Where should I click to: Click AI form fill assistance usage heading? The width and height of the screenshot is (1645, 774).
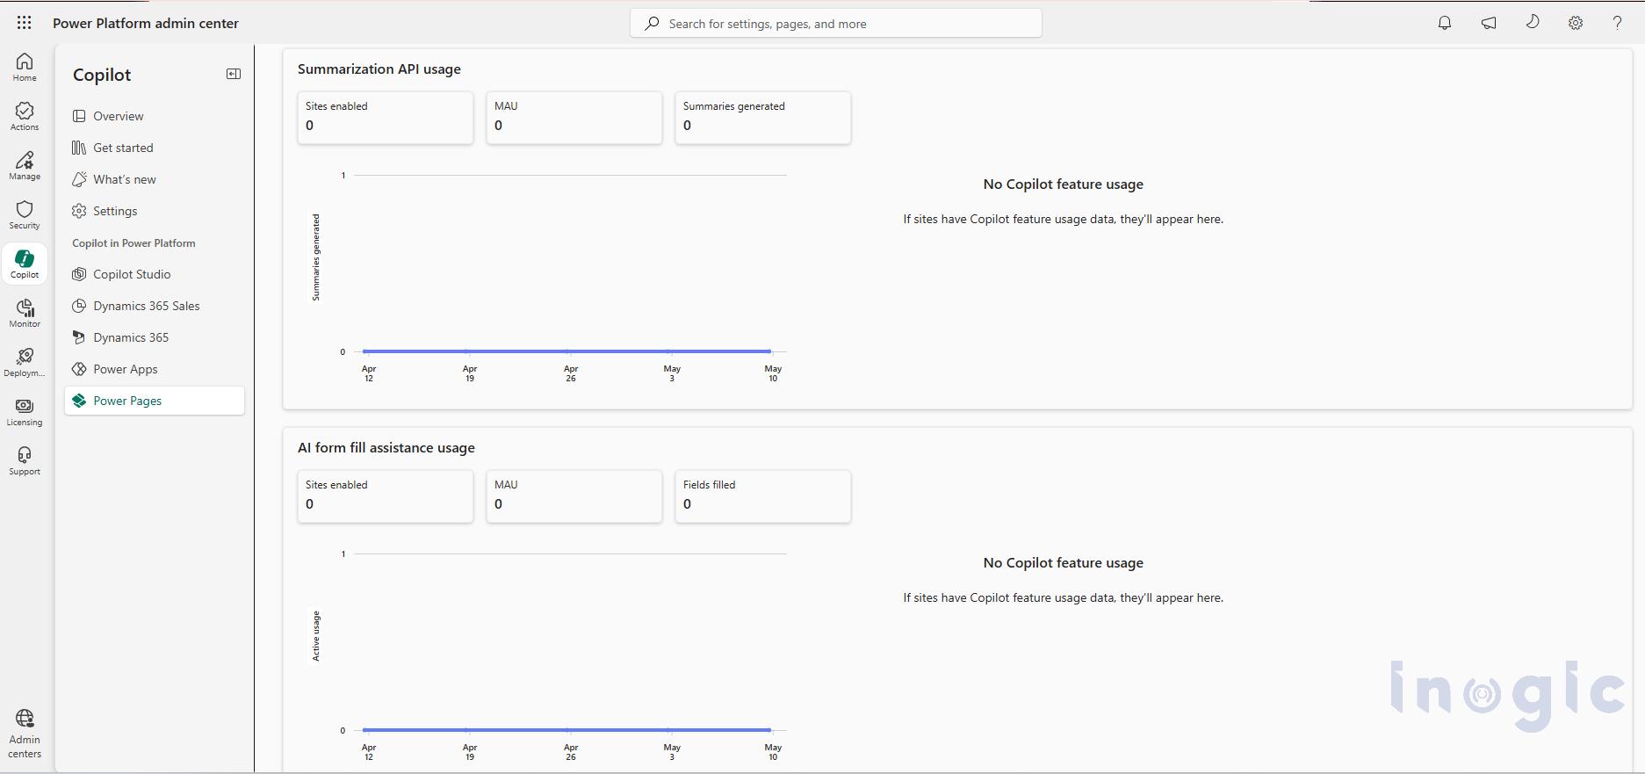(386, 448)
